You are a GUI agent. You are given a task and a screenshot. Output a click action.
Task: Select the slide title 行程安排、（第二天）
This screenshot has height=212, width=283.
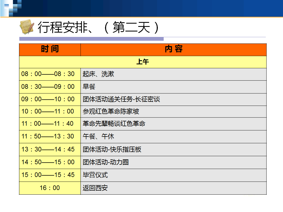(x=99, y=27)
